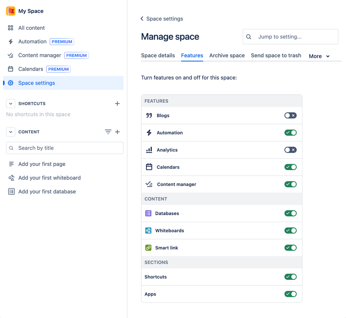Image resolution: width=346 pixels, height=318 pixels.
Task: Click PREMIUM badge next to Calendars
Action: (x=58, y=69)
